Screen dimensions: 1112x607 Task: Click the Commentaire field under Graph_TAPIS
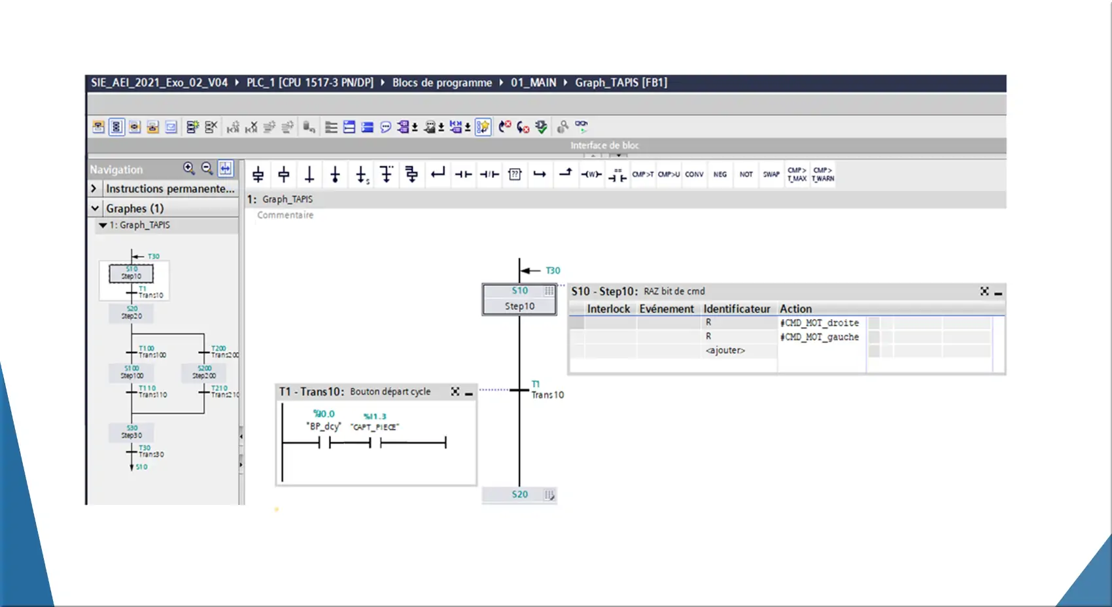pyautogui.click(x=285, y=215)
